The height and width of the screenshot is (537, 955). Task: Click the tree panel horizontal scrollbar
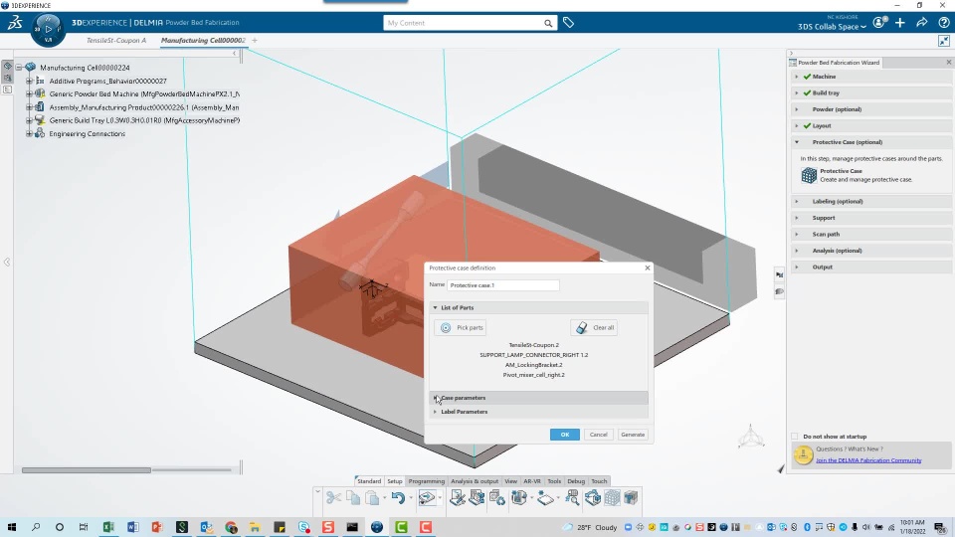[87, 470]
